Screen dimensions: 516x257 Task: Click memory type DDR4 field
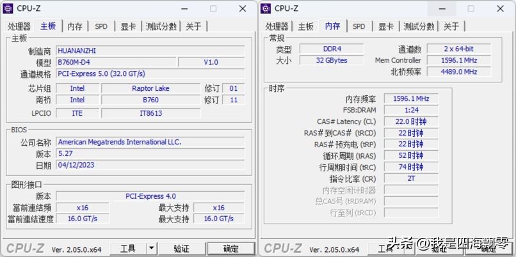click(332, 49)
